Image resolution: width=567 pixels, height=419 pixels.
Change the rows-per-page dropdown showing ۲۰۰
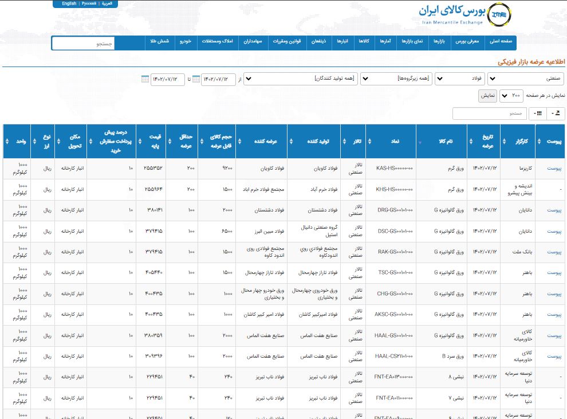pyautogui.click(x=511, y=96)
